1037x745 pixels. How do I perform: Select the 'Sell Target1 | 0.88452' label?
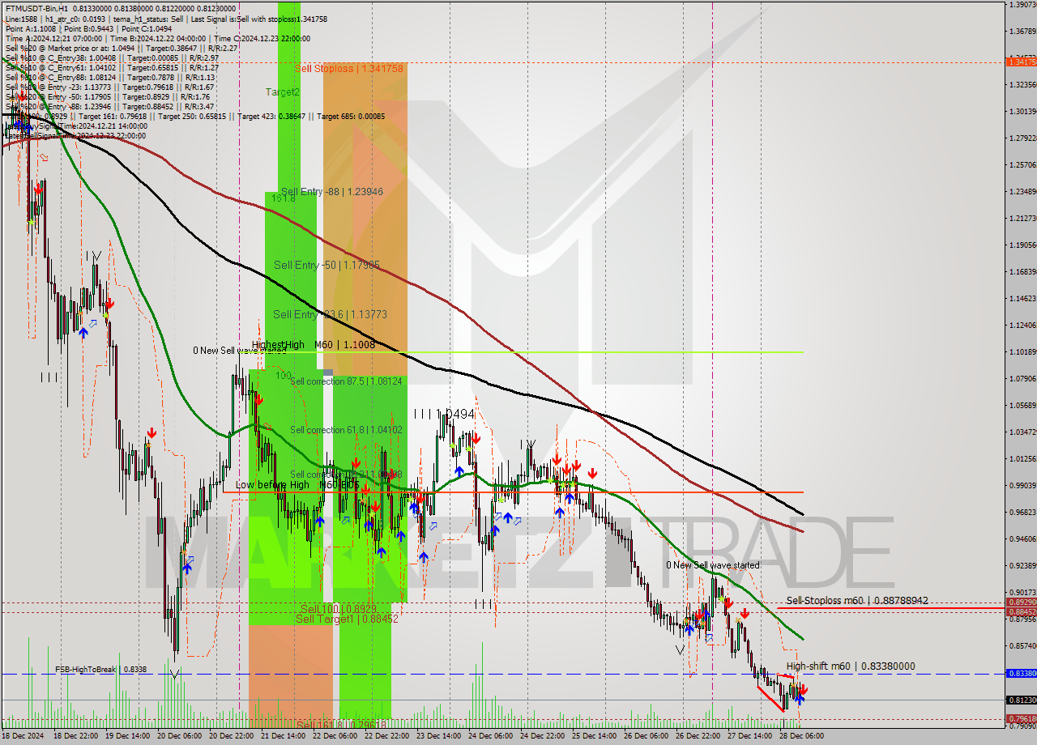347,619
